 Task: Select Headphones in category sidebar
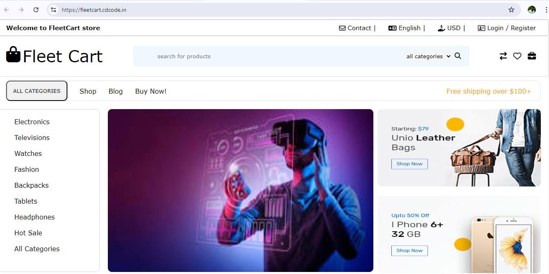34,217
